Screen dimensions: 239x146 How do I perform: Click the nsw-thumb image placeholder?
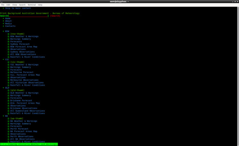(17, 34)
